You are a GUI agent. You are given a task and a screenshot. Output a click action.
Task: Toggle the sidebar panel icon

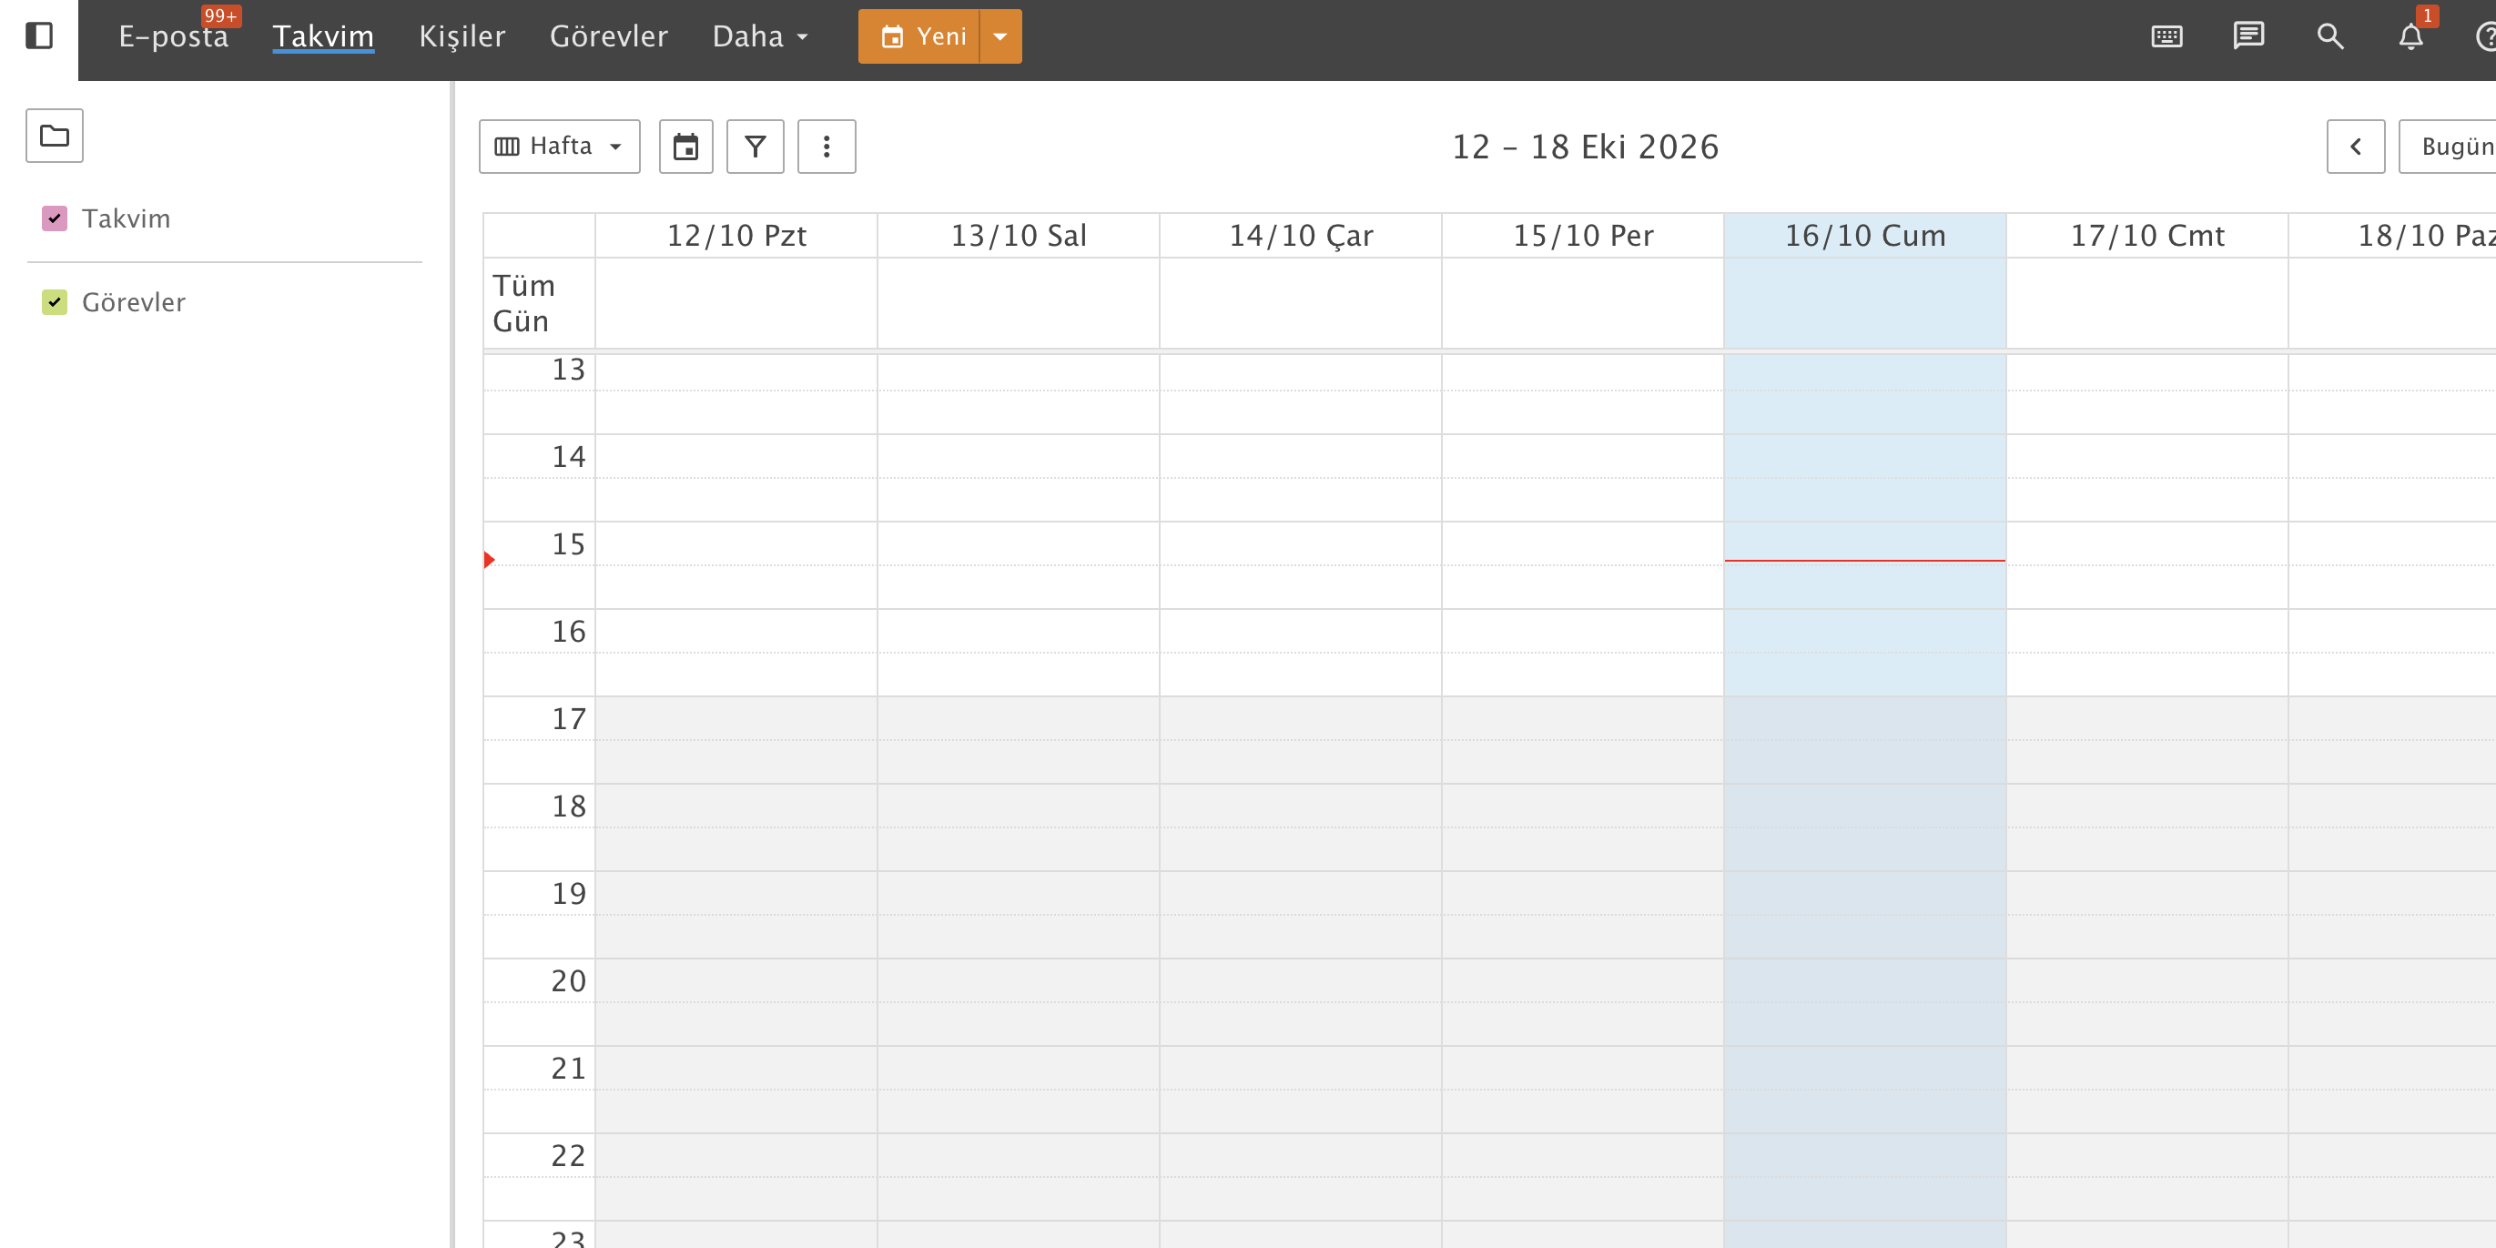tap(39, 36)
